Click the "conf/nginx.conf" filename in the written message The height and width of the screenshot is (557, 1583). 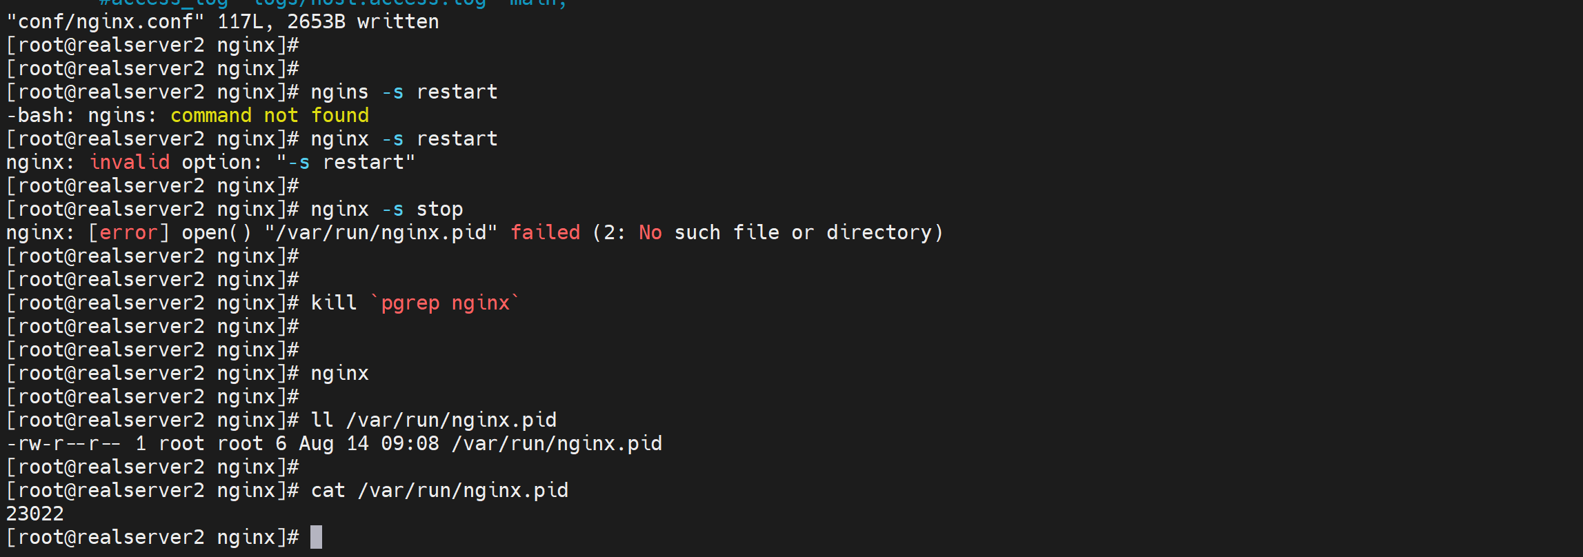click(x=106, y=21)
